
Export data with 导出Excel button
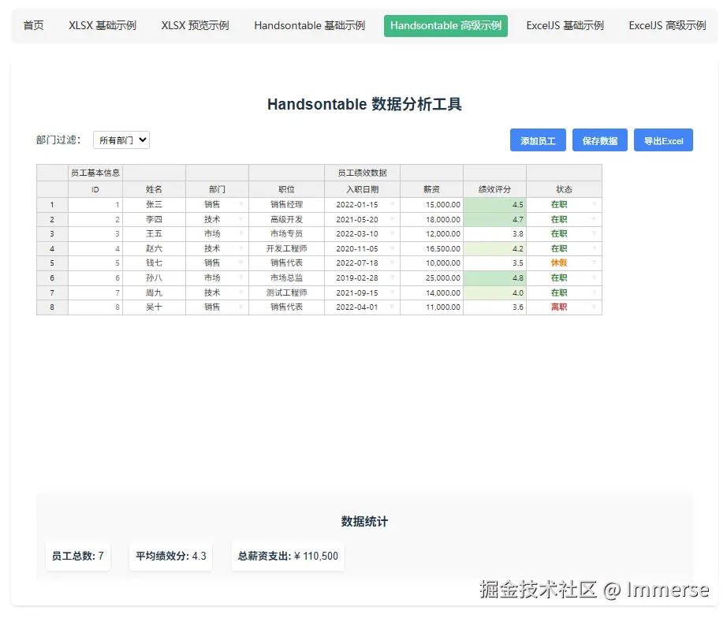click(663, 140)
